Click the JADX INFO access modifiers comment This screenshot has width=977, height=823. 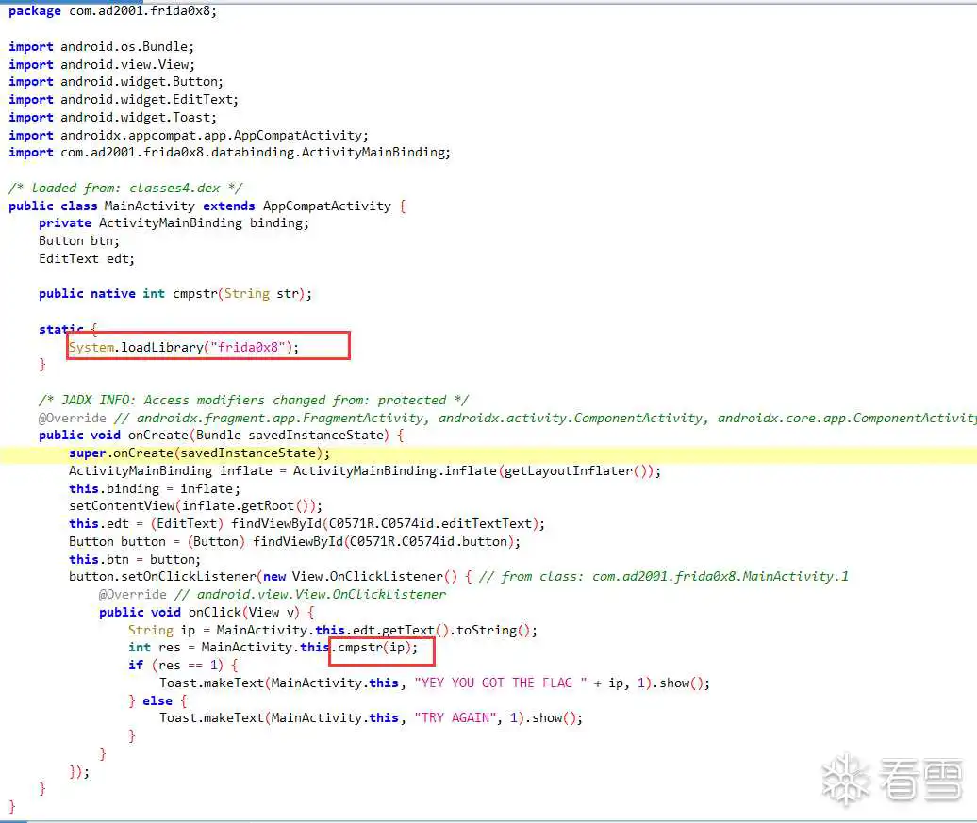(254, 400)
